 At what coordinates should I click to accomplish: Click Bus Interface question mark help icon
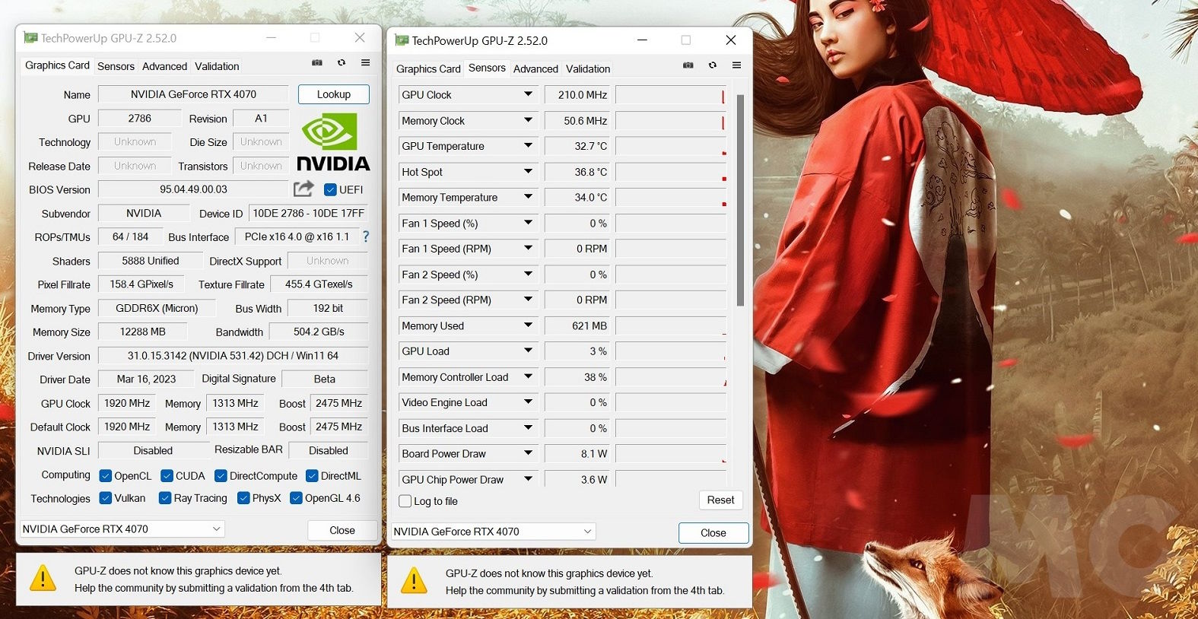tap(366, 236)
